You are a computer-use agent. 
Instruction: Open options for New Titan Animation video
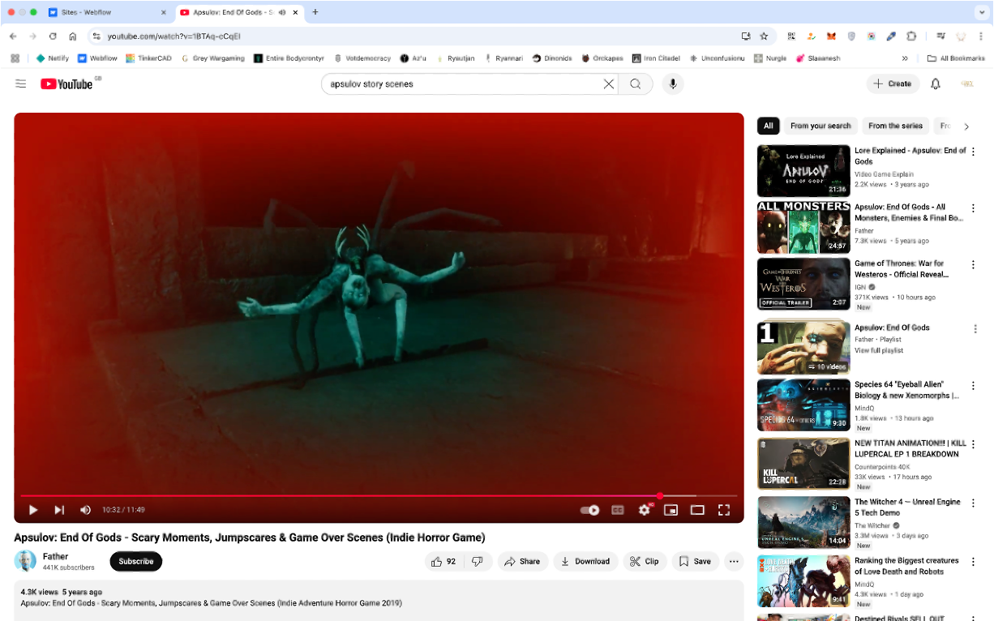click(x=973, y=445)
